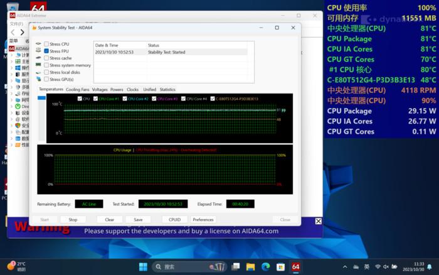Toggle the CPU graph checkbox
439x275 pixels.
tap(80, 99)
